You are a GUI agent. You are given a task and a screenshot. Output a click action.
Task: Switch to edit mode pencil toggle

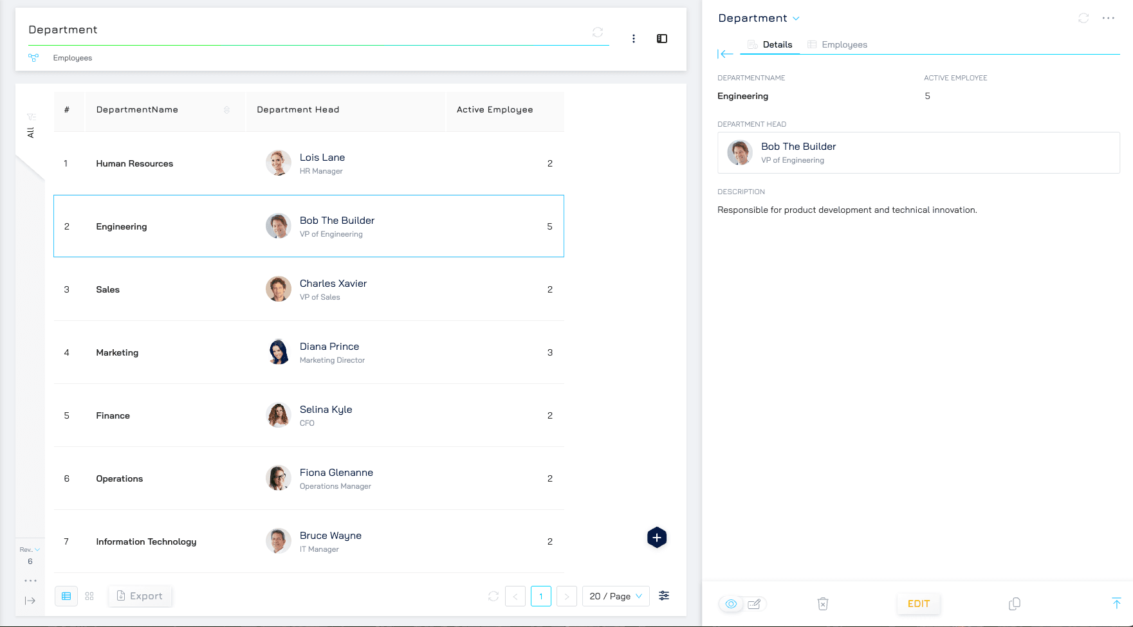coord(754,604)
